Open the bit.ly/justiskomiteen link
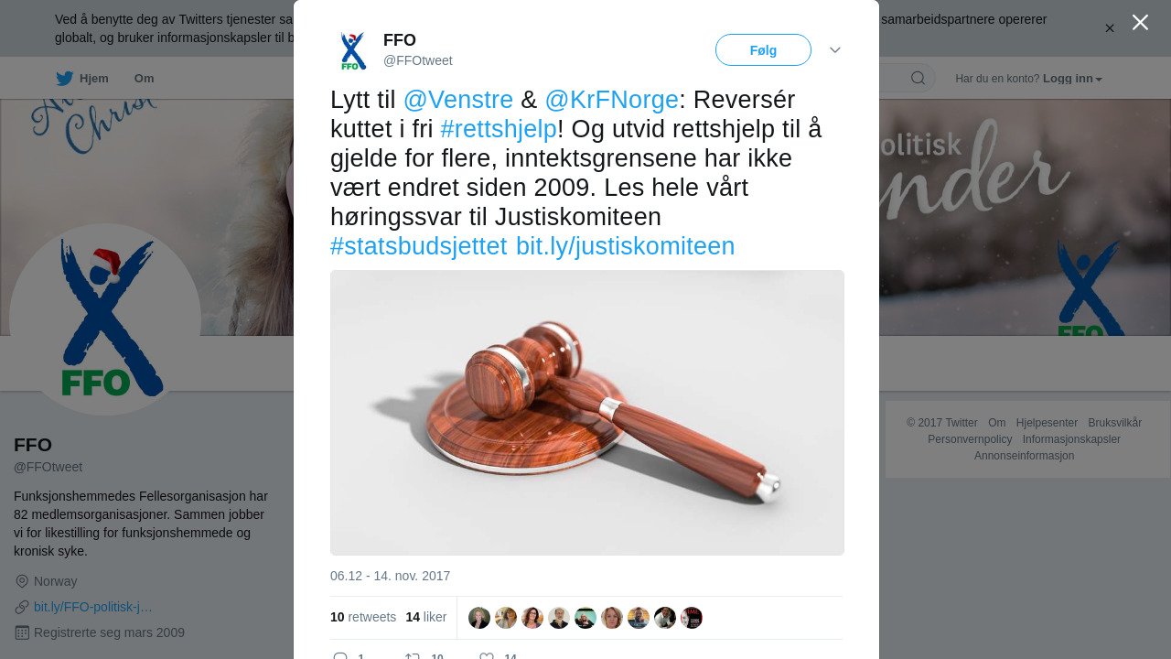Image resolution: width=1171 pixels, height=659 pixels. (626, 246)
